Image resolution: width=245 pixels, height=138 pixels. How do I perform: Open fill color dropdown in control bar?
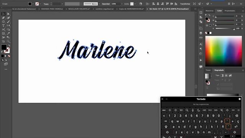click(x=33, y=4)
